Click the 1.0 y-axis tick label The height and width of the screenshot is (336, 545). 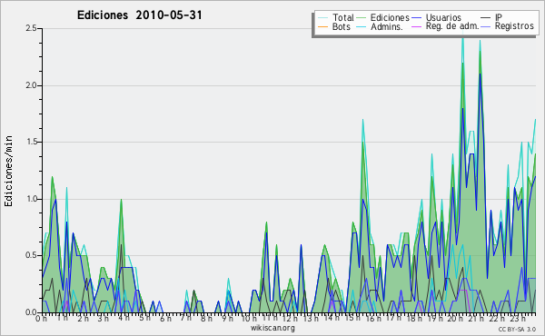[31, 199]
